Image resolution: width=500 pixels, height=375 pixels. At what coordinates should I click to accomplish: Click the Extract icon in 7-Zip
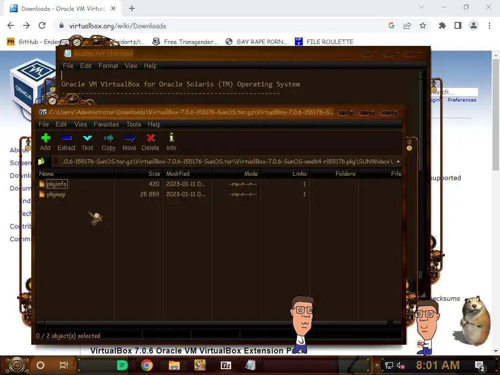pyautogui.click(x=66, y=142)
